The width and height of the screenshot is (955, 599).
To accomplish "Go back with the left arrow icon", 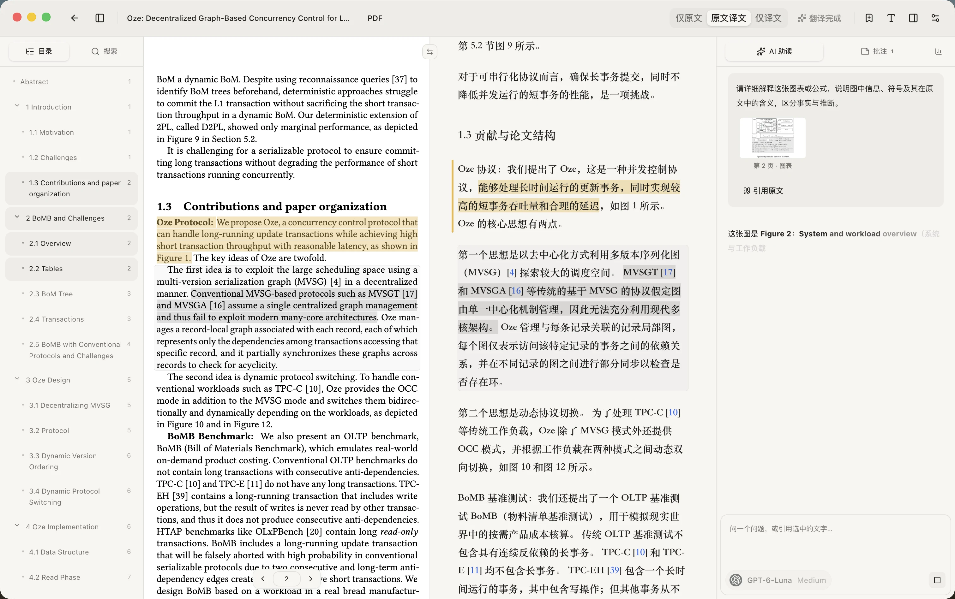I will pos(74,18).
